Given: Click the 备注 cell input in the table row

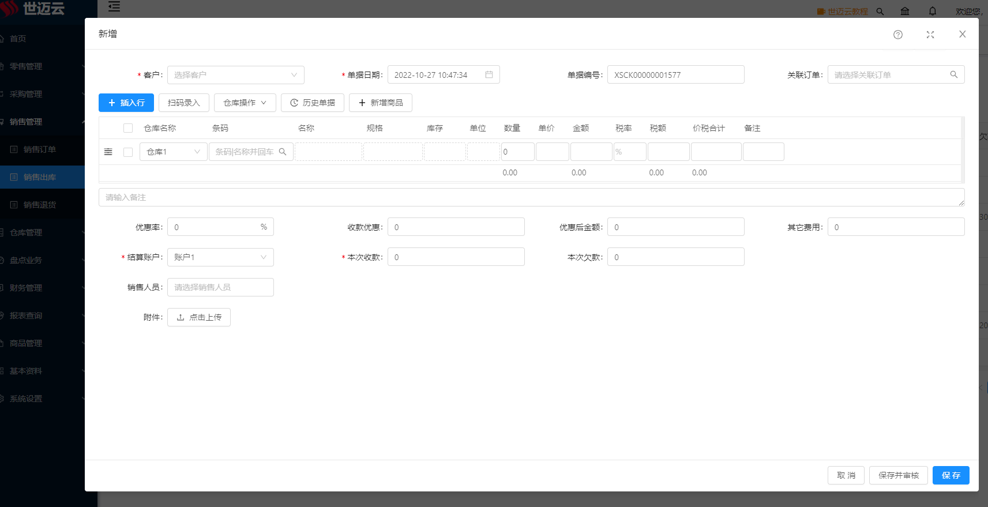Looking at the screenshot, I should (764, 152).
